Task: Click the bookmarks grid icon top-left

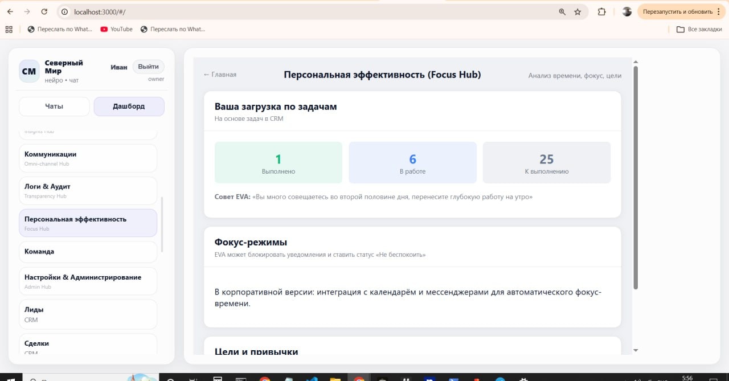Action: tap(9, 29)
